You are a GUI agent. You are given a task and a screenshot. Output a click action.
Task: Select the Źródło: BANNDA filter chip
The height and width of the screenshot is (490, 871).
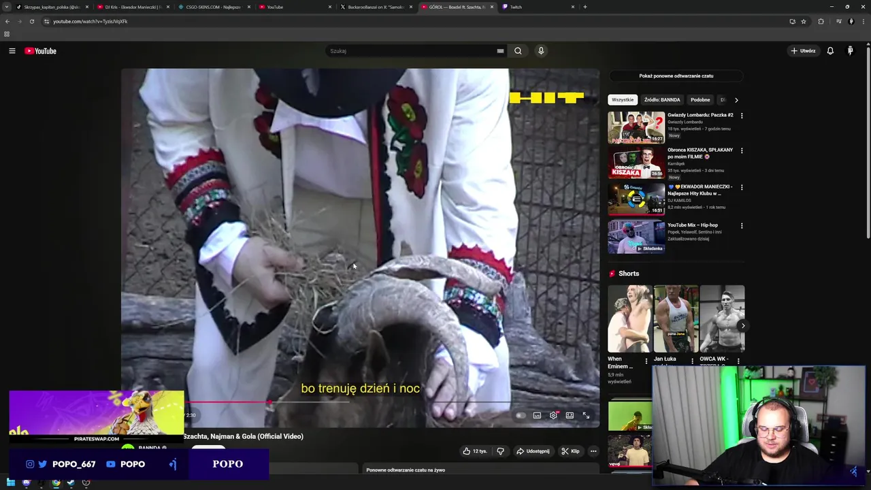tap(662, 100)
